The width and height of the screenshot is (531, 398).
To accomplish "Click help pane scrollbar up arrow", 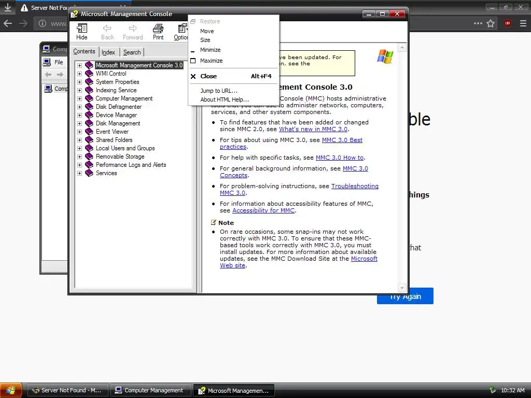I will (x=402, y=47).
